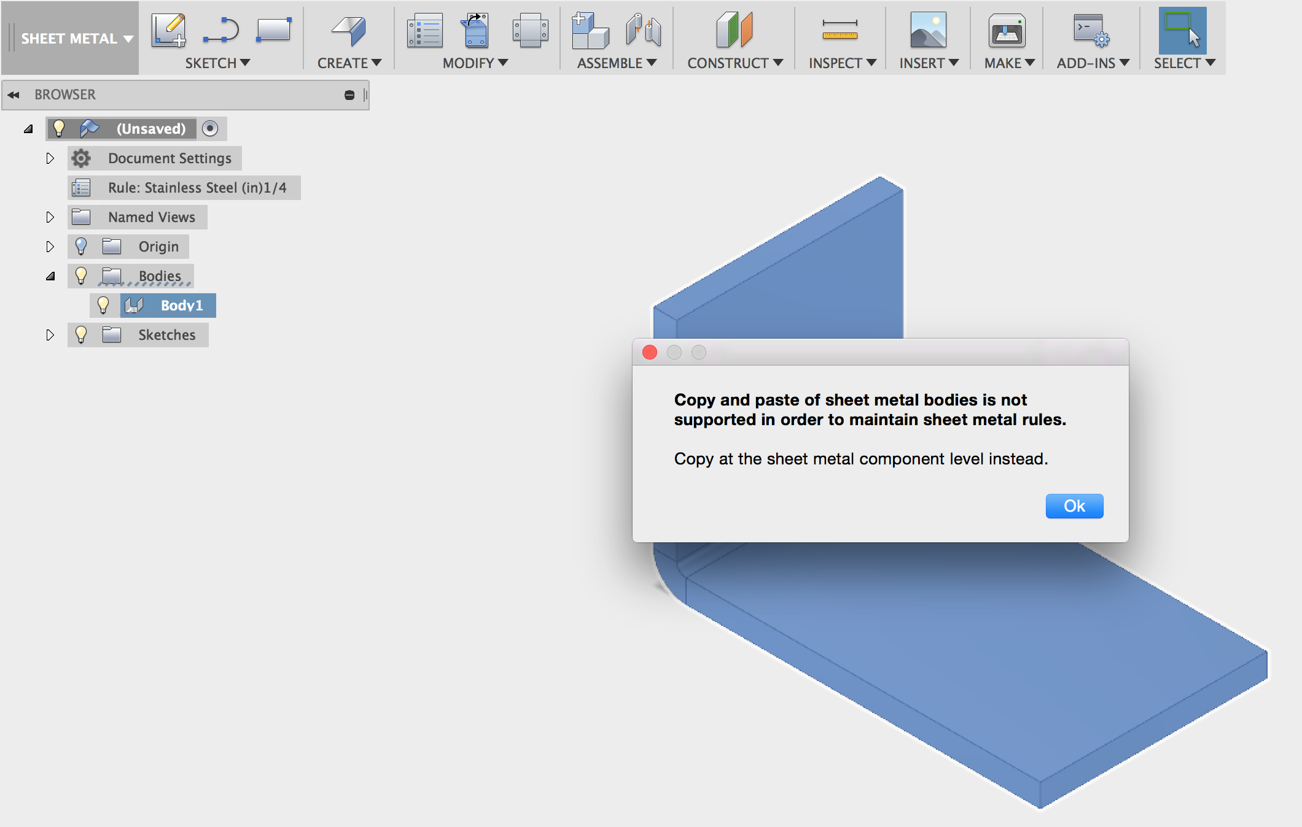The height and width of the screenshot is (827, 1302).
Task: Open the Sheet Metal Rules icon
Action: pos(424,30)
